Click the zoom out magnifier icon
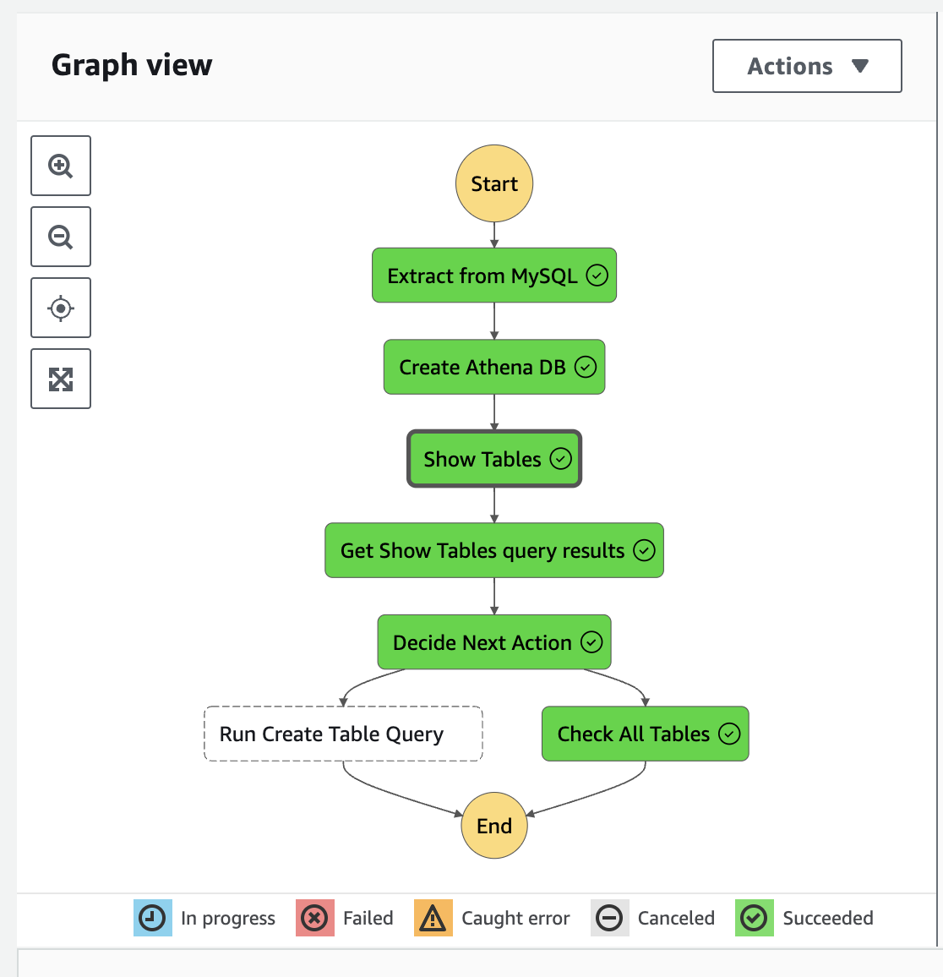This screenshot has width=943, height=977. point(60,237)
